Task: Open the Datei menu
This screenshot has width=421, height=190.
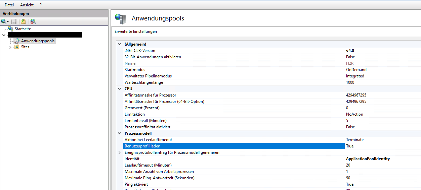Action: pos(9,5)
